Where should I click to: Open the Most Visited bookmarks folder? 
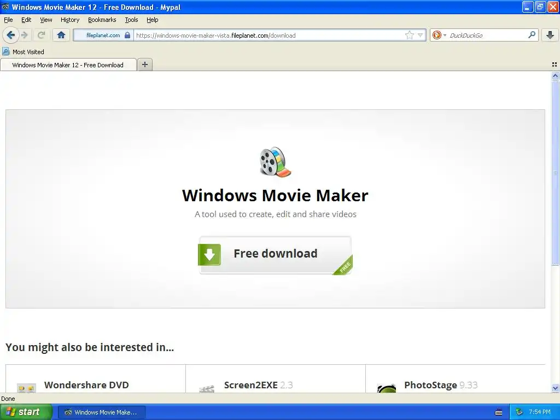(23, 52)
